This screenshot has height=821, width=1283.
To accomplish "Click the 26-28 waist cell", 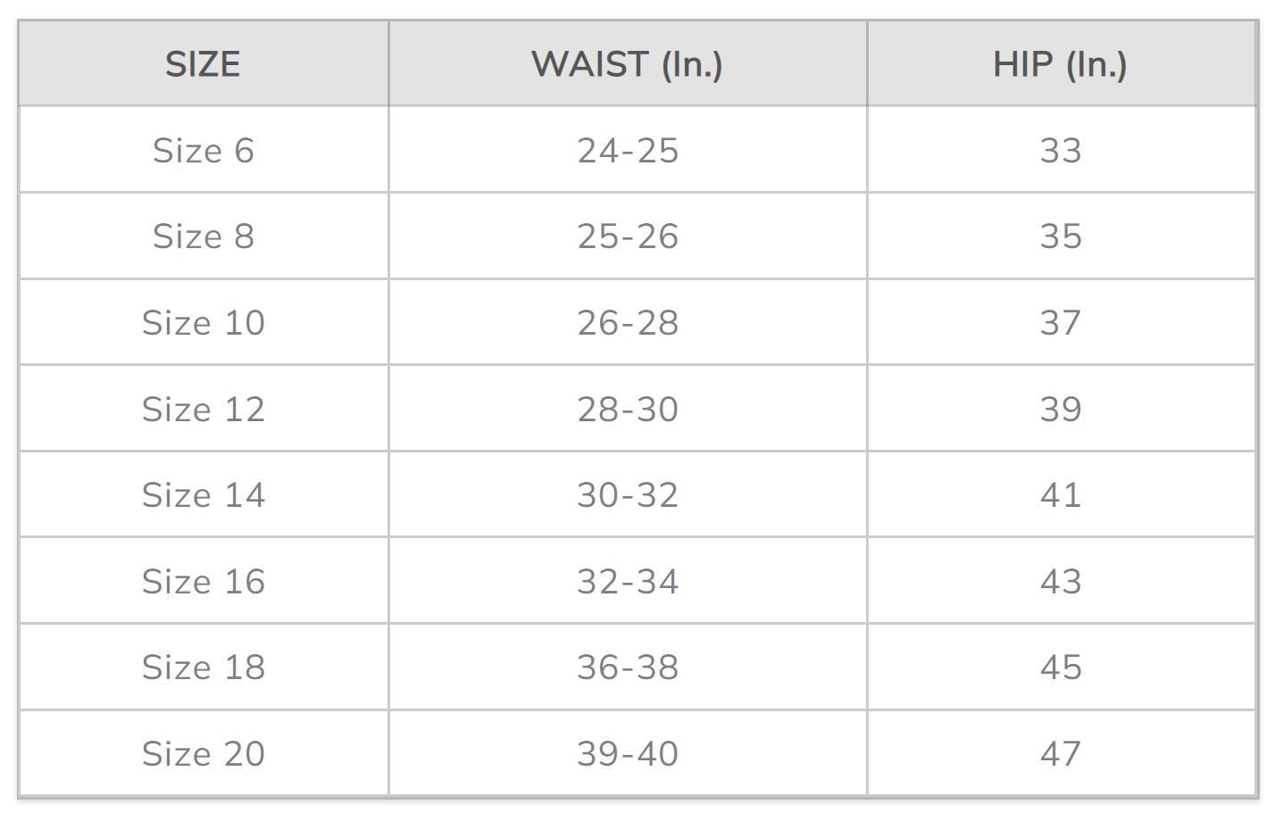I will click(x=628, y=322).
